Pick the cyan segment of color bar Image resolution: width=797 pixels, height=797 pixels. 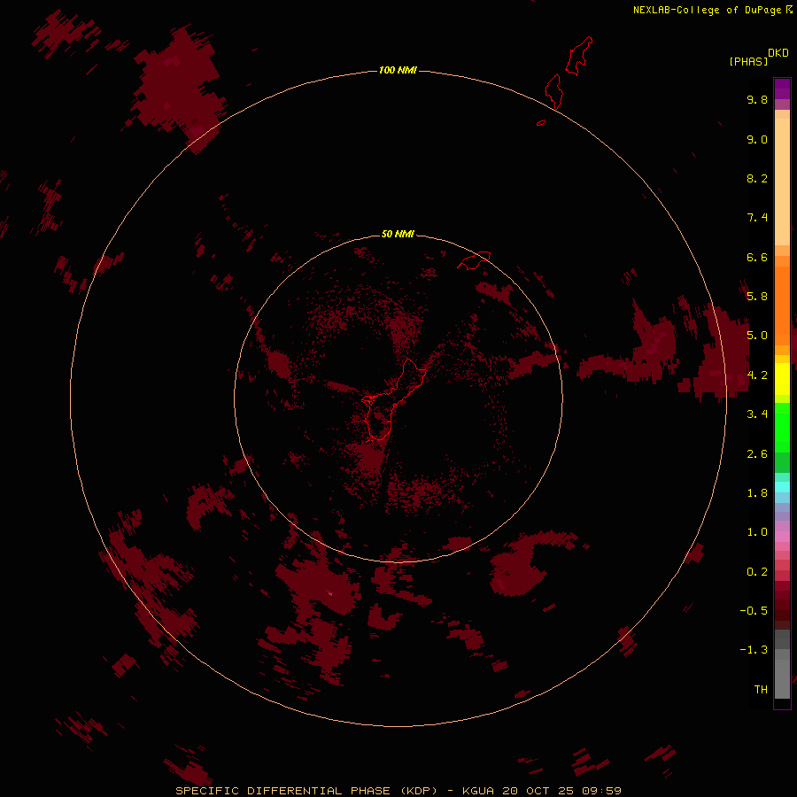tap(782, 487)
